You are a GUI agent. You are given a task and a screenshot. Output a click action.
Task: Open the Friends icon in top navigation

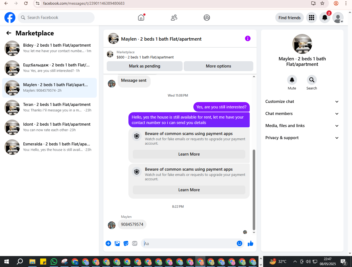point(174,18)
